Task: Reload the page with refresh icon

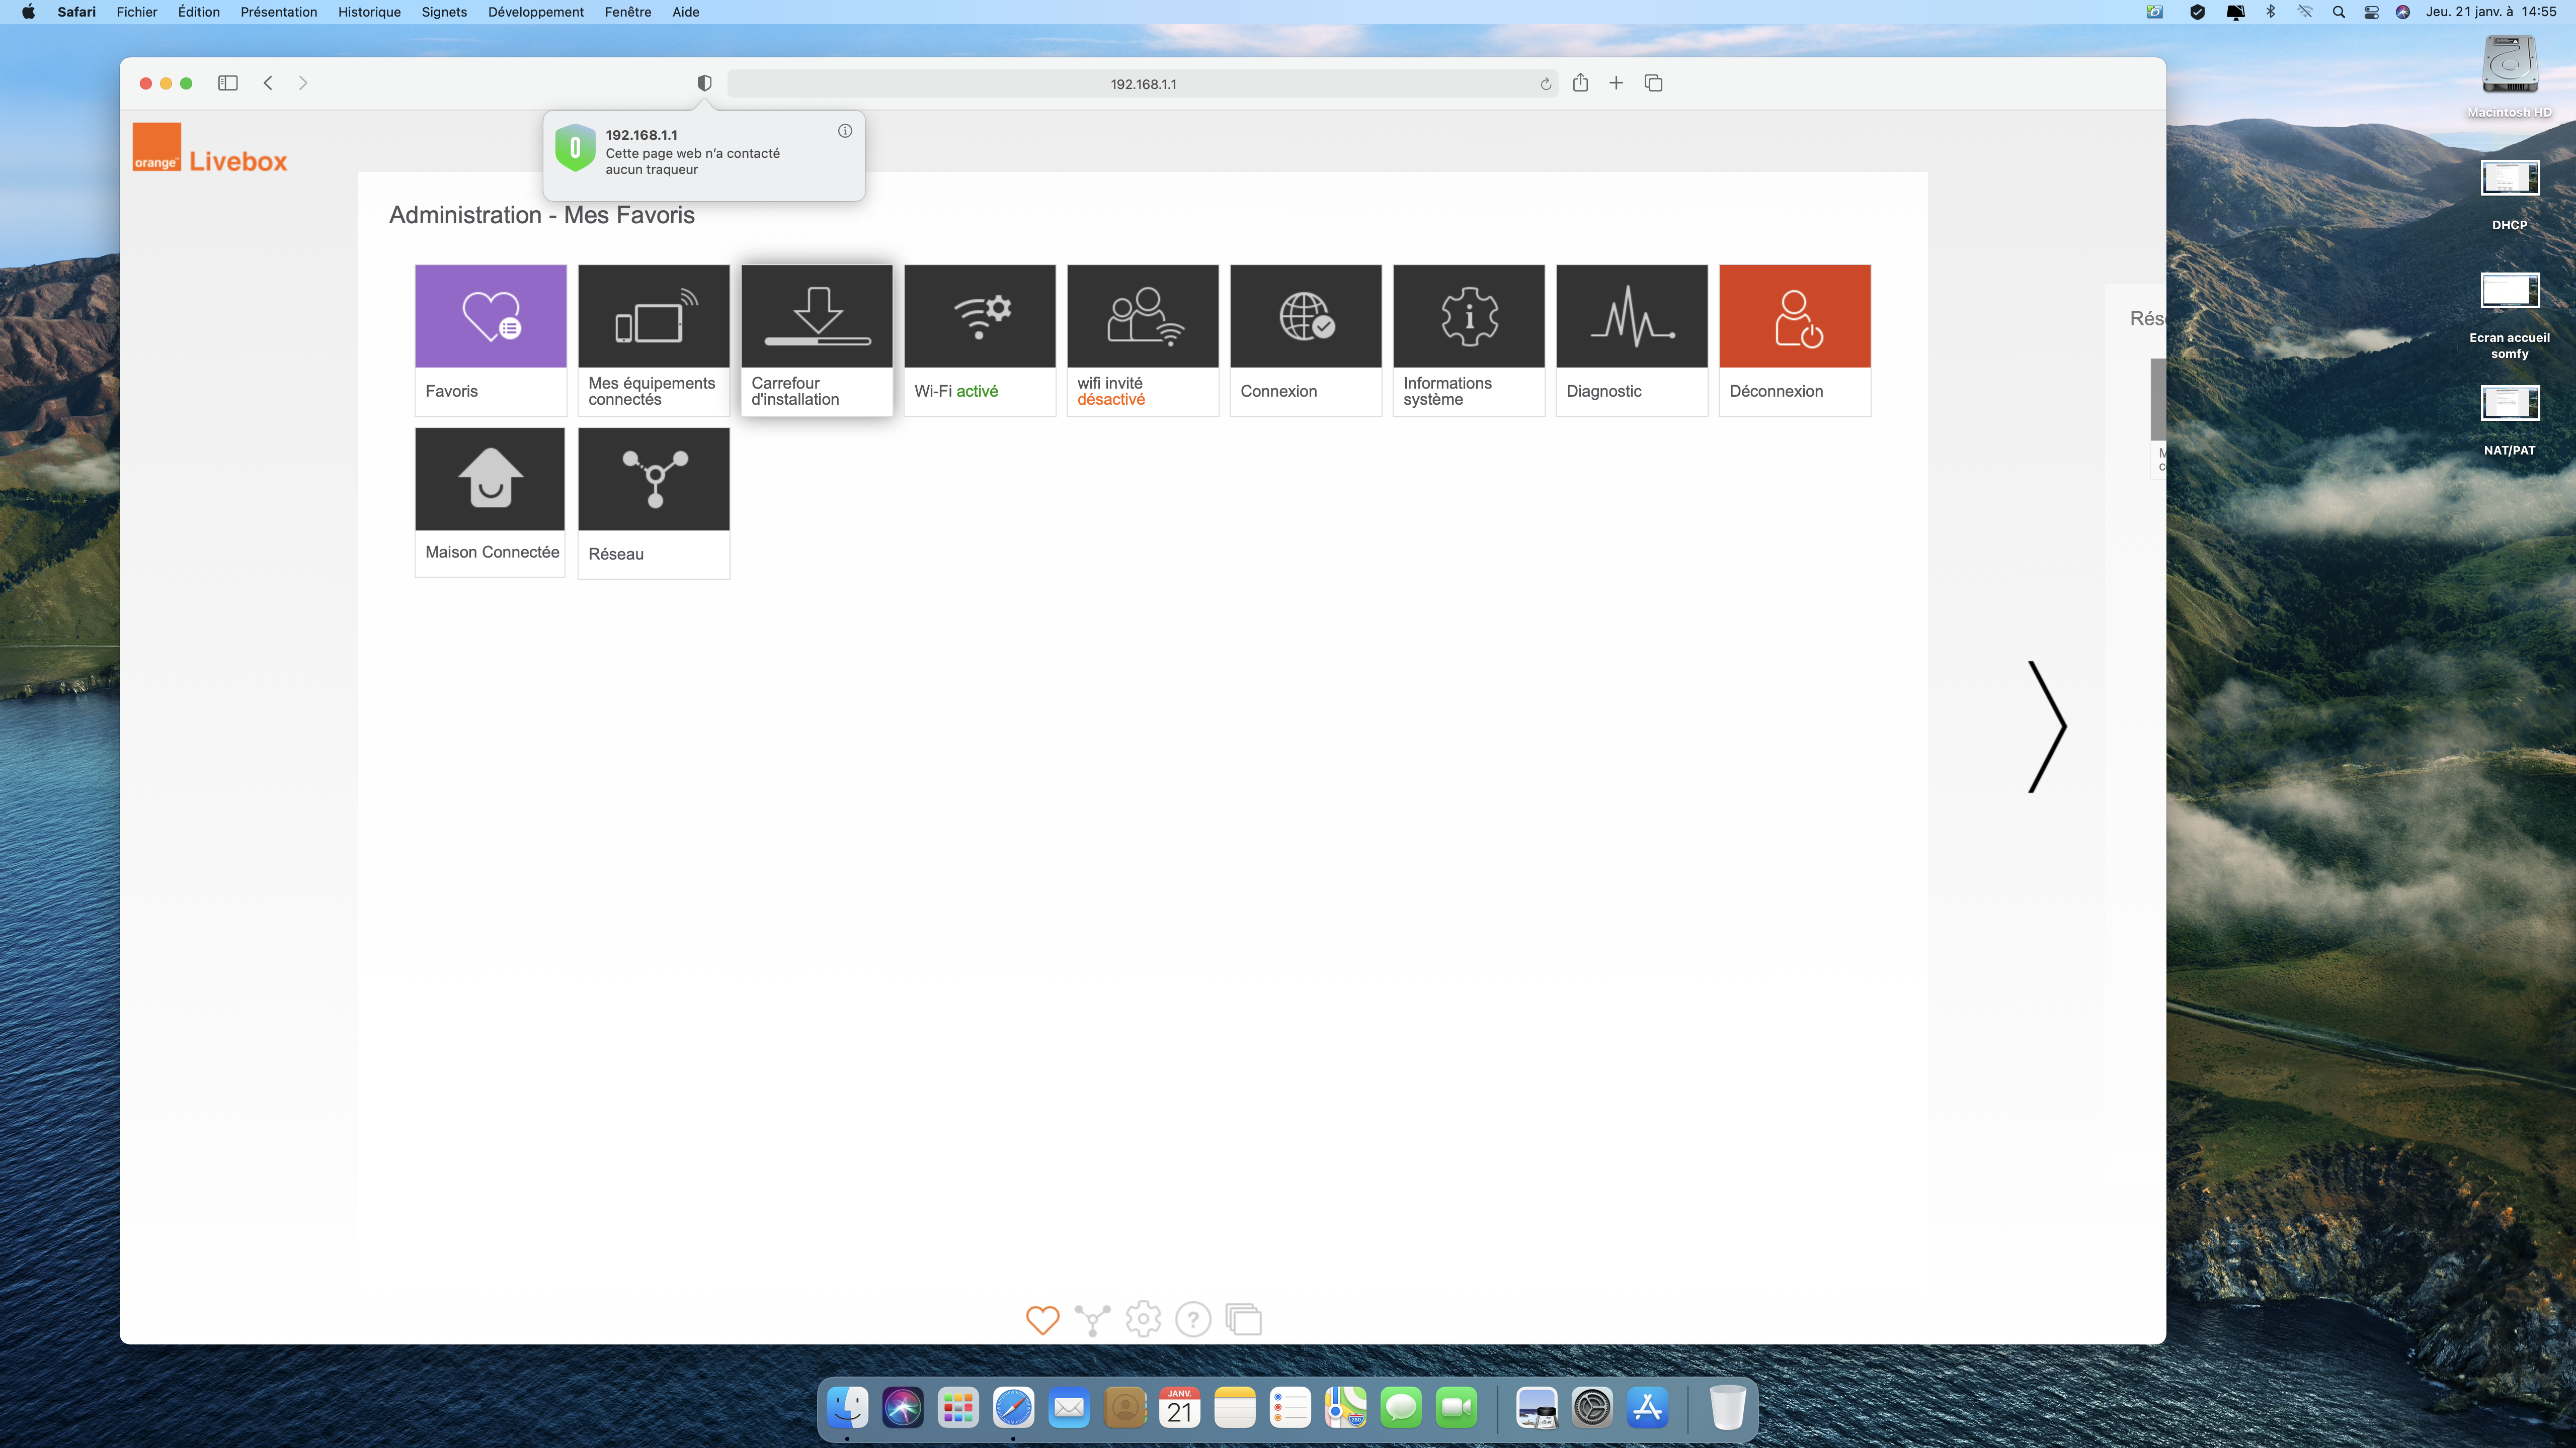Action: (1545, 84)
